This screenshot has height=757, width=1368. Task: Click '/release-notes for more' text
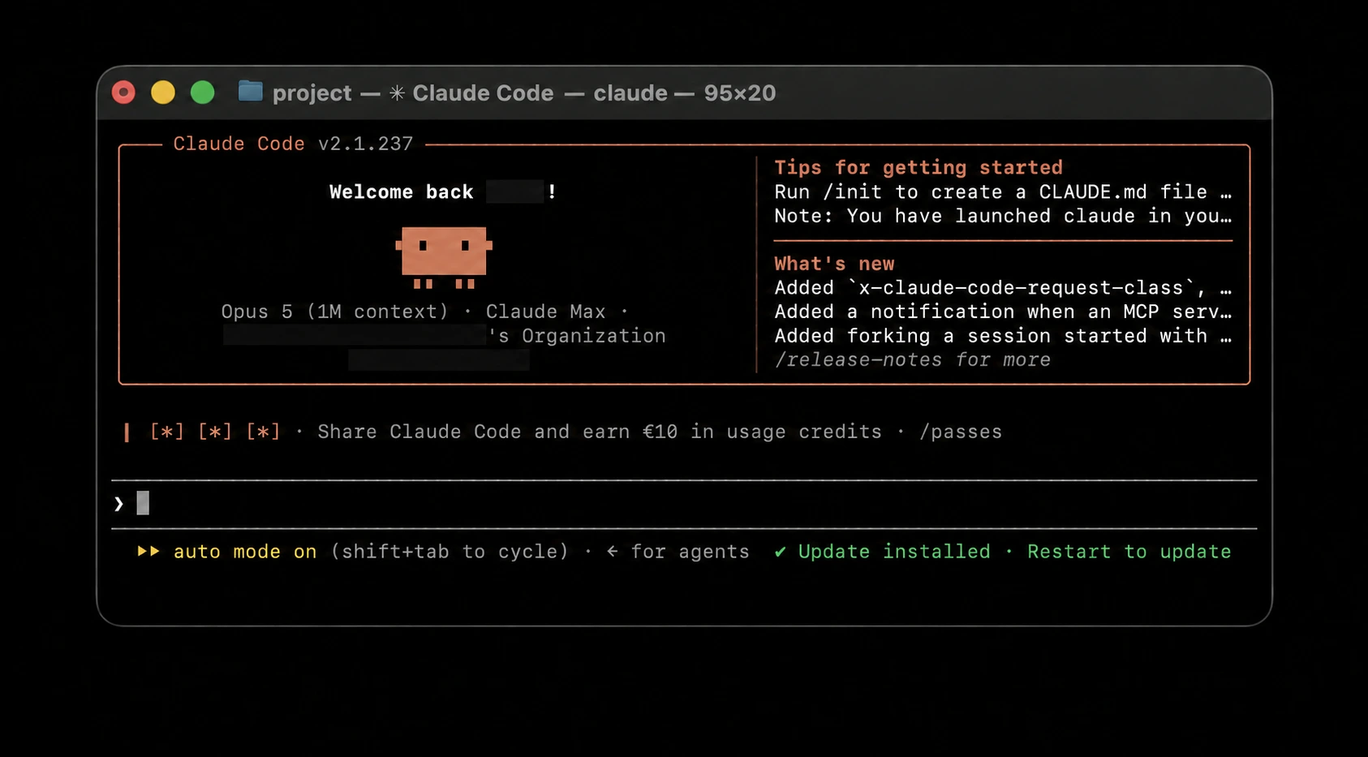912,359
